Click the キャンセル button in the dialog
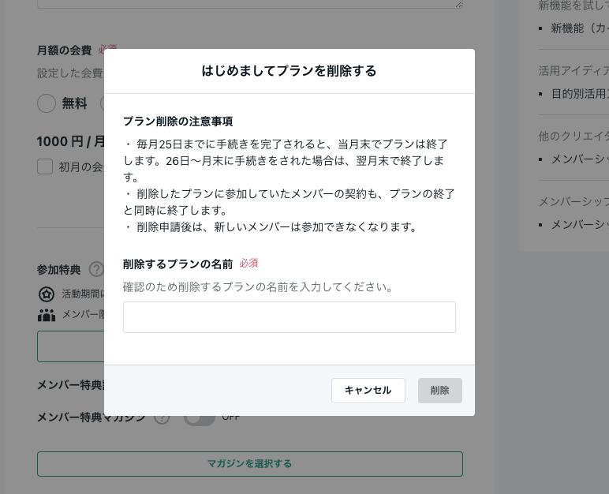The height and width of the screenshot is (494, 609). pos(368,391)
